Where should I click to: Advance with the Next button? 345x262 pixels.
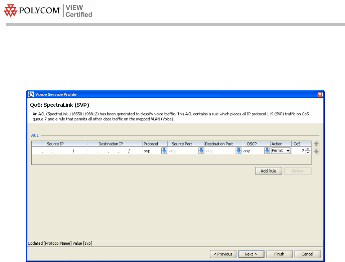click(251, 254)
